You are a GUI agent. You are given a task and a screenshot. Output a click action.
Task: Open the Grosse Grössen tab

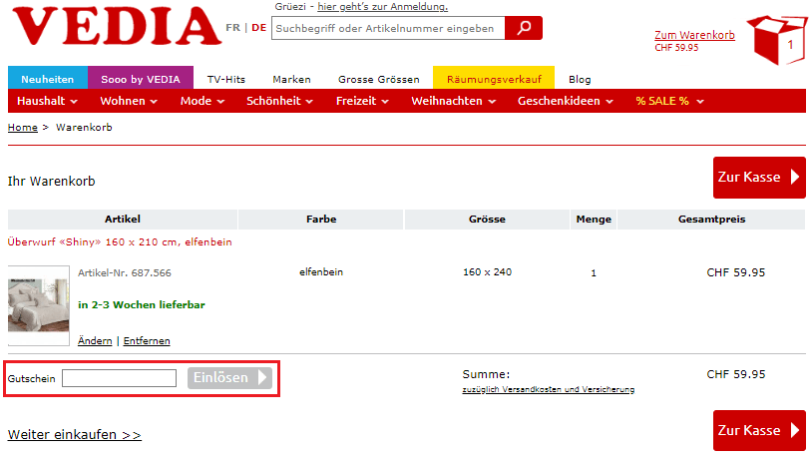pos(379,79)
